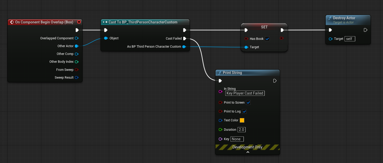Click the Print String output execution pin

point(275,81)
